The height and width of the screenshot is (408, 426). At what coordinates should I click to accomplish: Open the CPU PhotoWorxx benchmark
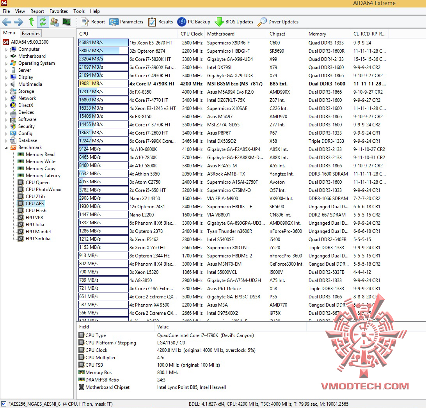[43, 189]
